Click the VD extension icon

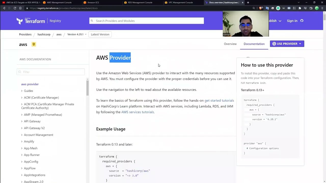click(x=283, y=8)
